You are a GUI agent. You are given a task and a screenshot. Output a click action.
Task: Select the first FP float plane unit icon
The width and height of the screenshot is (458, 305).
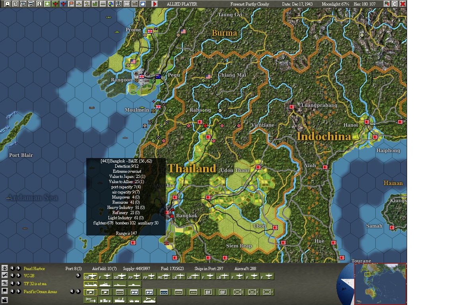point(134,276)
